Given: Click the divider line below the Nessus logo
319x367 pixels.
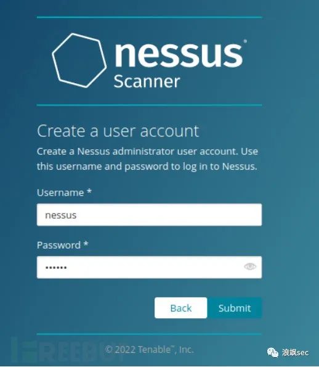Looking at the screenshot, I should (x=149, y=105).
